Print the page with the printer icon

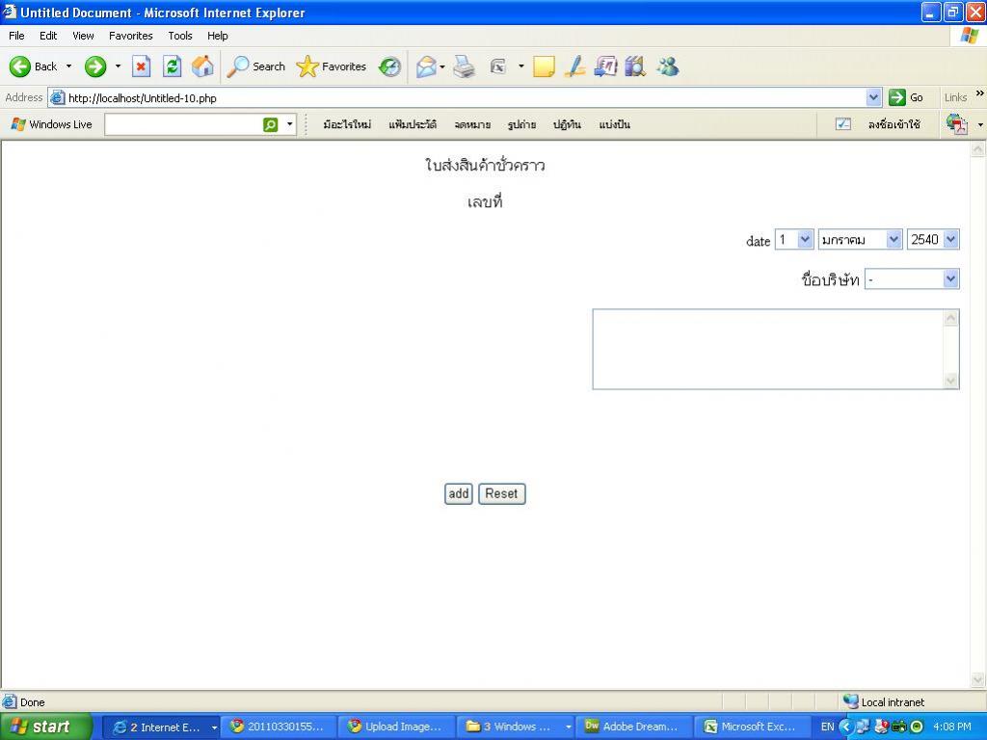coord(465,66)
